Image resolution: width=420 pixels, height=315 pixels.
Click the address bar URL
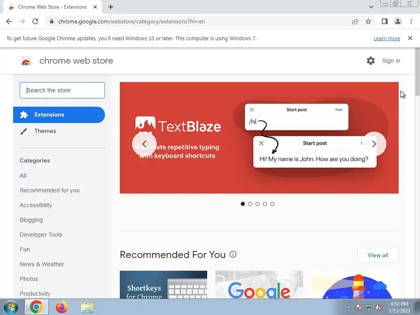click(131, 21)
